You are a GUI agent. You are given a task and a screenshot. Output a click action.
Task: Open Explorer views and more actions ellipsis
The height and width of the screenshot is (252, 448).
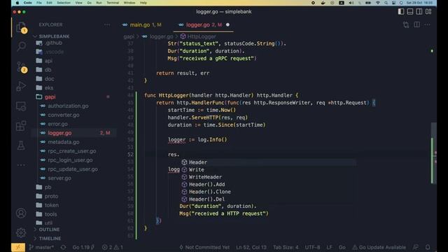(x=107, y=25)
